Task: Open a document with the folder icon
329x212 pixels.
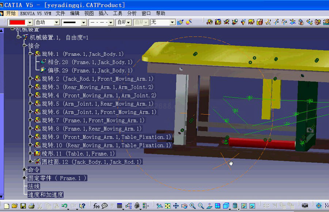Action: pyautogui.click(x=15, y=206)
